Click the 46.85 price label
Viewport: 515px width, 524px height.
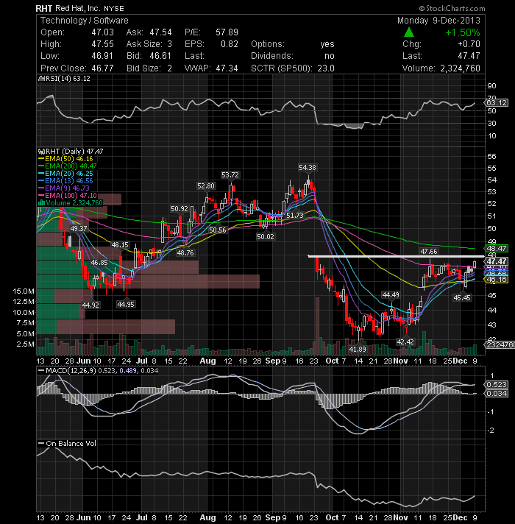[99, 263]
